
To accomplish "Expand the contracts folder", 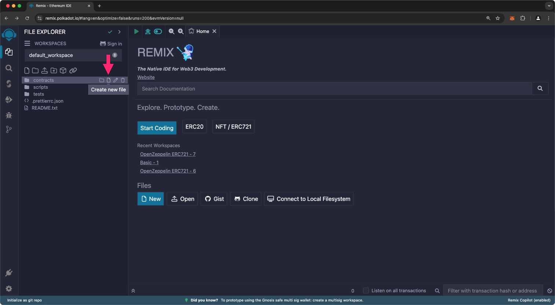I will pyautogui.click(x=43, y=80).
